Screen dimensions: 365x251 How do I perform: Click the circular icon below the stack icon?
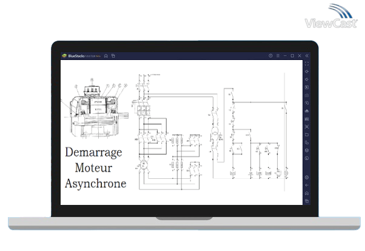[307, 158]
